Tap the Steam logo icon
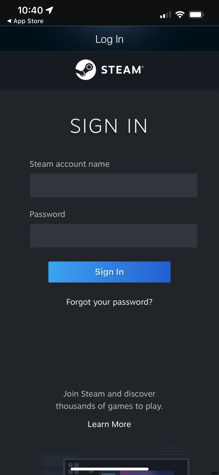The height and width of the screenshot is (475, 219). [x=86, y=70]
